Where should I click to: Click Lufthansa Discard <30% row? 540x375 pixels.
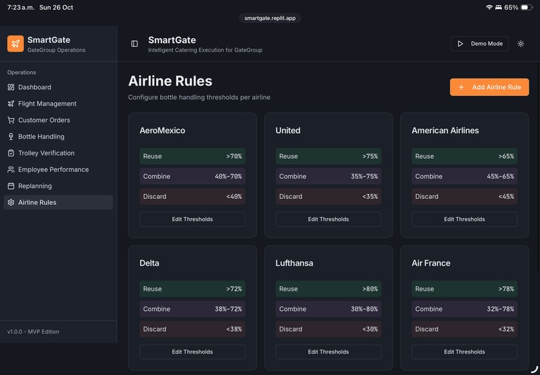[x=328, y=329]
